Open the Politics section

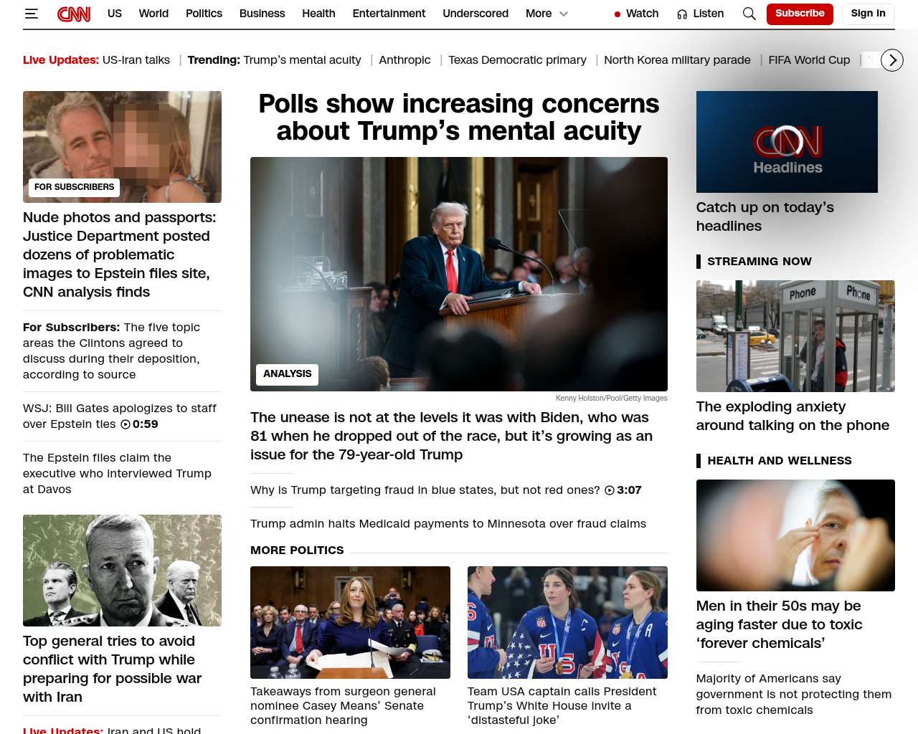tap(204, 14)
